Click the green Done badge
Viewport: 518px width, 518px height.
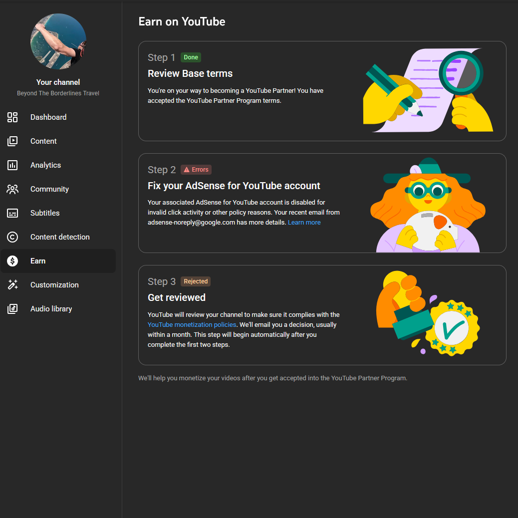pyautogui.click(x=191, y=57)
